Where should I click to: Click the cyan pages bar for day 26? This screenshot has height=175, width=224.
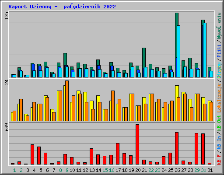click(178, 51)
